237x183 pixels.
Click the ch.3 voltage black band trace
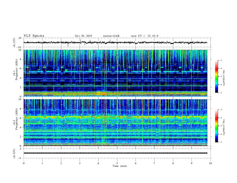[115, 153]
